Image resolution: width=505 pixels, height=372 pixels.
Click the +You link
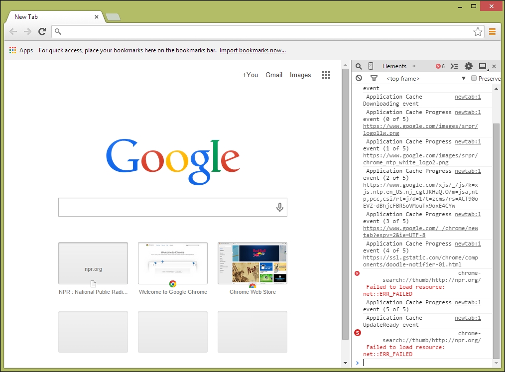pos(250,75)
